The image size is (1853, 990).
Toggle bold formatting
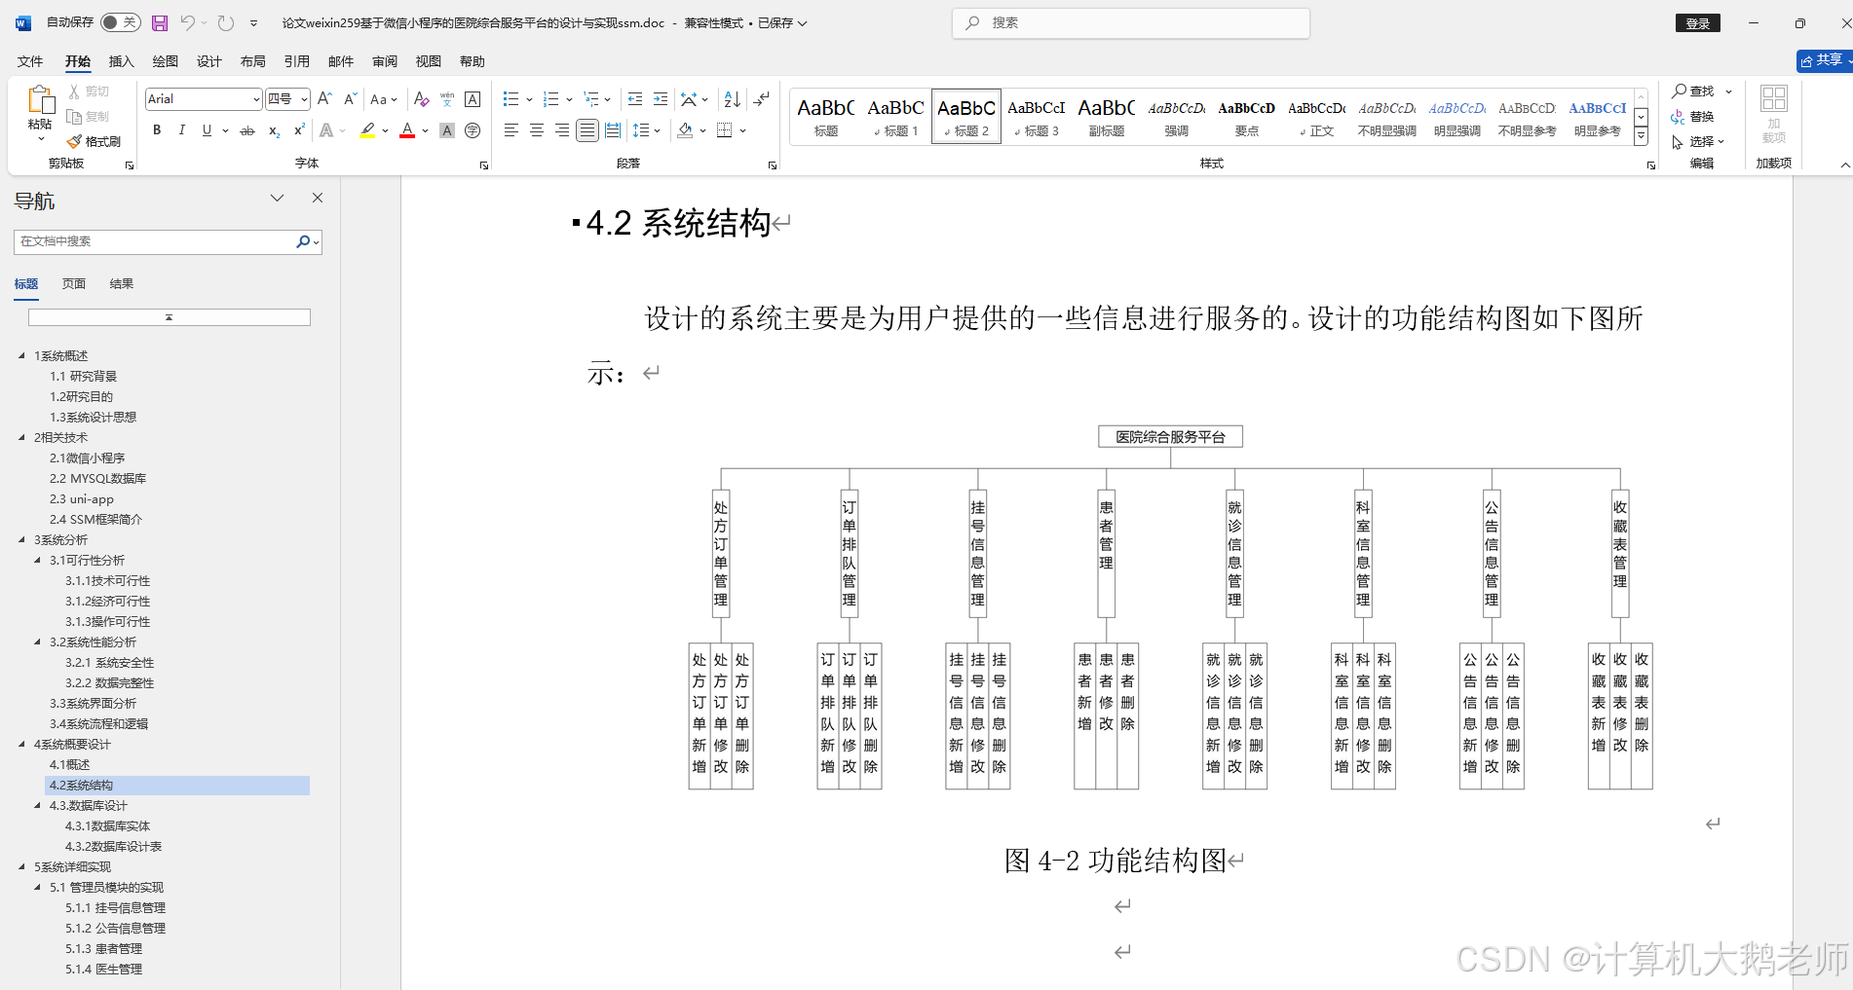point(156,130)
